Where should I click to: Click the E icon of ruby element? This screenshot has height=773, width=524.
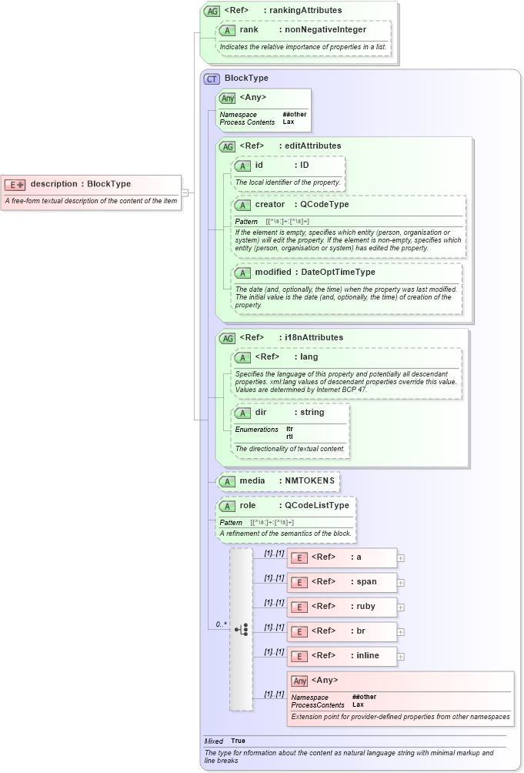click(299, 607)
